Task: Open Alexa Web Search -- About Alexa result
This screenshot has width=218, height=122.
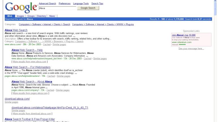Action: click(x=32, y=82)
